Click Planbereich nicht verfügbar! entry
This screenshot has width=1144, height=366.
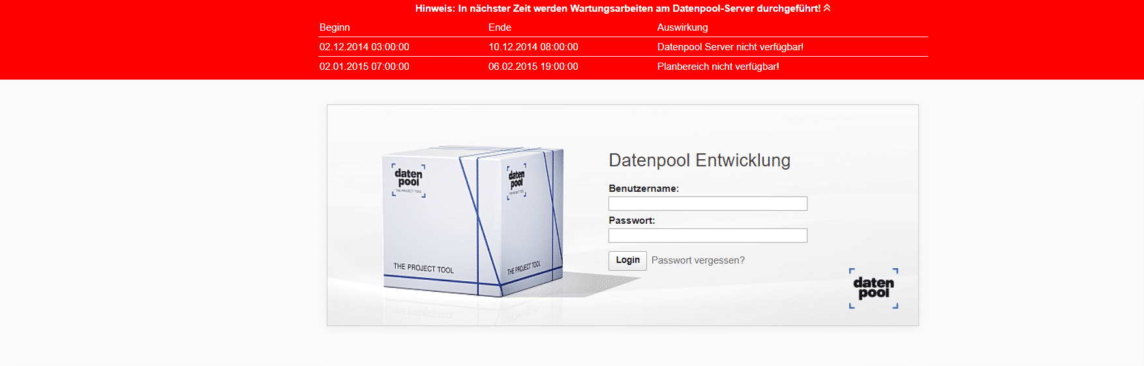tap(718, 67)
